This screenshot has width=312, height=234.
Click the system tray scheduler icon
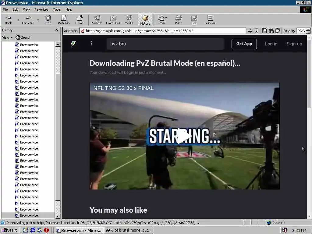pyautogui.click(x=285, y=230)
